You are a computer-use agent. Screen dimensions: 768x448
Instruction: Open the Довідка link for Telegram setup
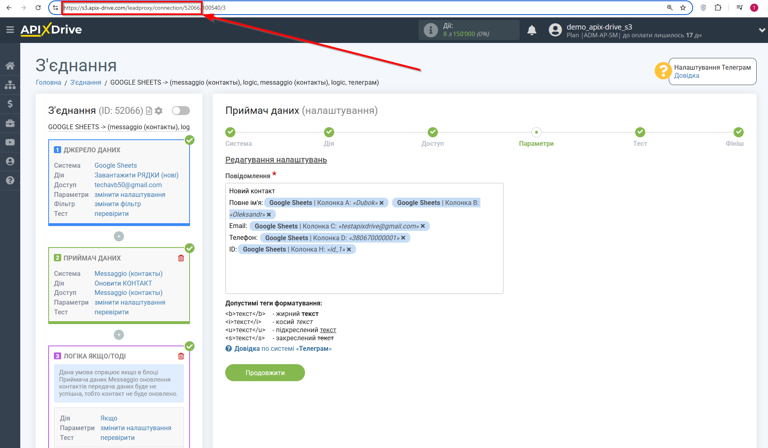tap(686, 76)
